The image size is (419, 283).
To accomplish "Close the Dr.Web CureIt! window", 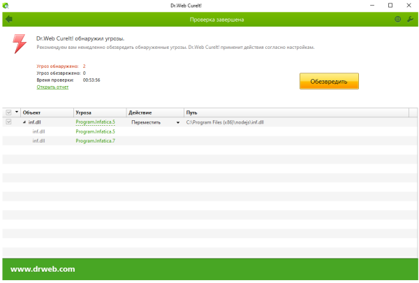I will pos(409,6).
